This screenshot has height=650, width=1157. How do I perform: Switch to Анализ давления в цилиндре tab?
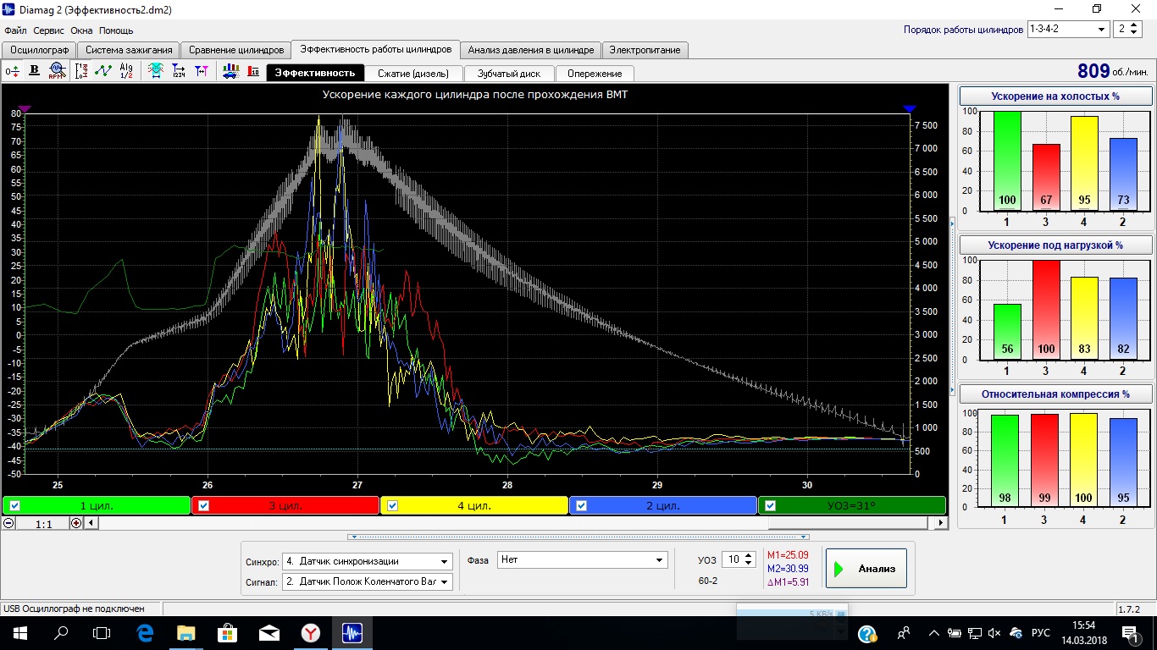[531, 50]
